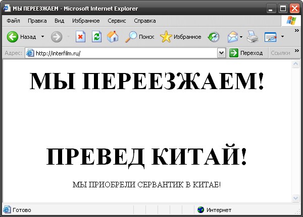
Task: Open the Правка menu
Action: [x=37, y=21]
